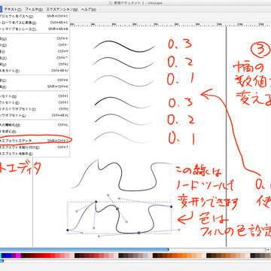Screen dimensions: 271x271
Task: Open the フィルタ (Filters) menu
Action: 34,10
